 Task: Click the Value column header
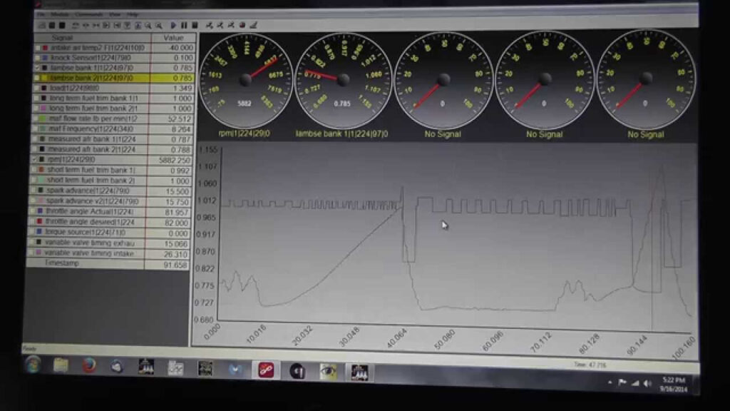point(174,38)
